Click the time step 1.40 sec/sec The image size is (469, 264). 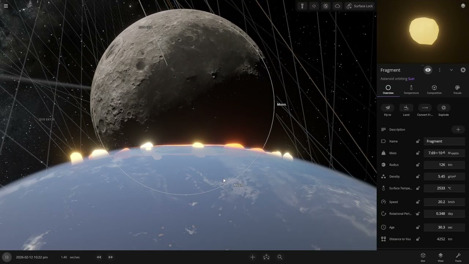click(70, 257)
